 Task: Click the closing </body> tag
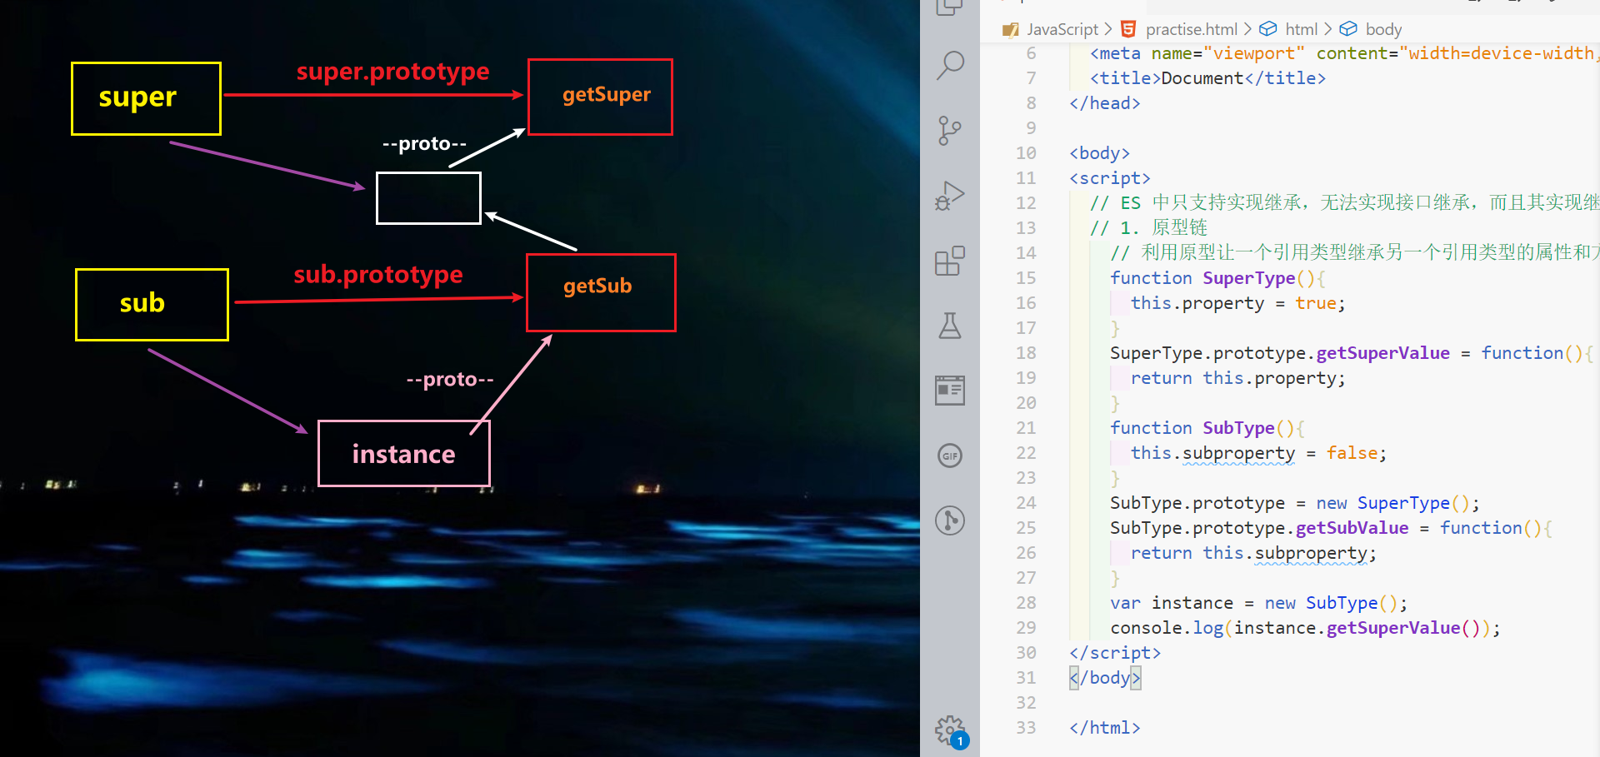[x=1105, y=678]
